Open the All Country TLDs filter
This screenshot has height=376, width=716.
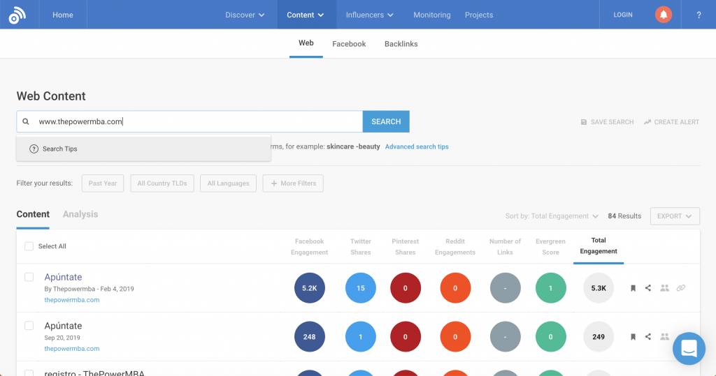tap(162, 183)
